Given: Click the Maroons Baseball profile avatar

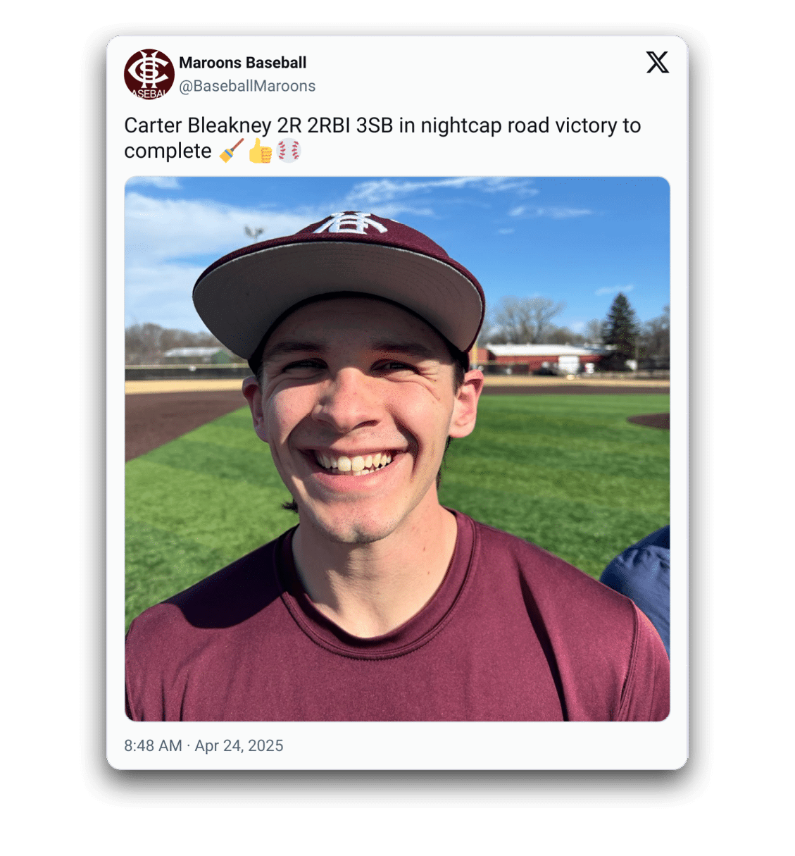Looking at the screenshot, I should [149, 74].
